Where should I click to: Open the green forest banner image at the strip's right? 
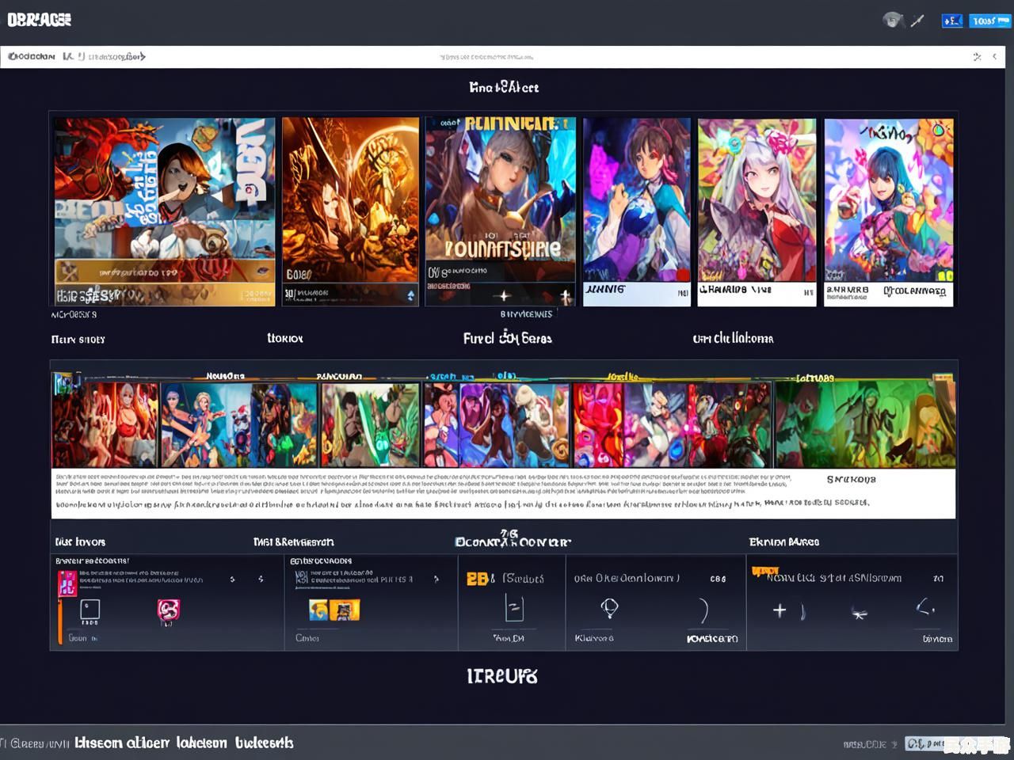865,424
